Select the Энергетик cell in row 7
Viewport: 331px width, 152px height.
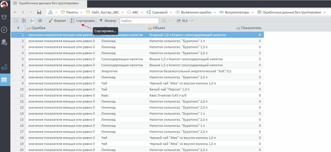(x=122, y=71)
